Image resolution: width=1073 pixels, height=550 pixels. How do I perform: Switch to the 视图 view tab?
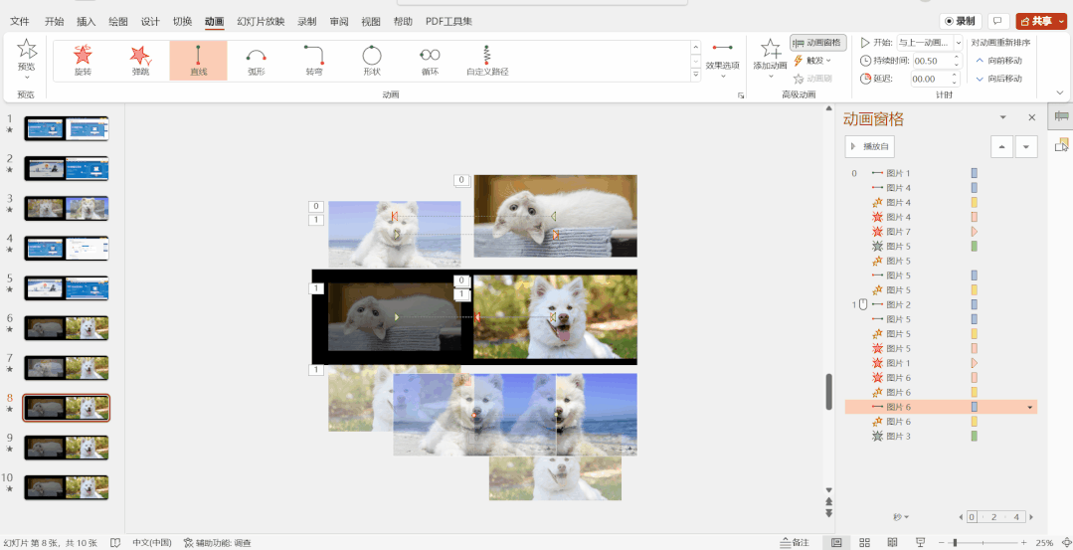tap(371, 21)
